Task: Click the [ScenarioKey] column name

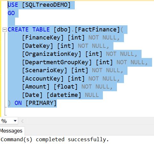Action: tap(44, 71)
